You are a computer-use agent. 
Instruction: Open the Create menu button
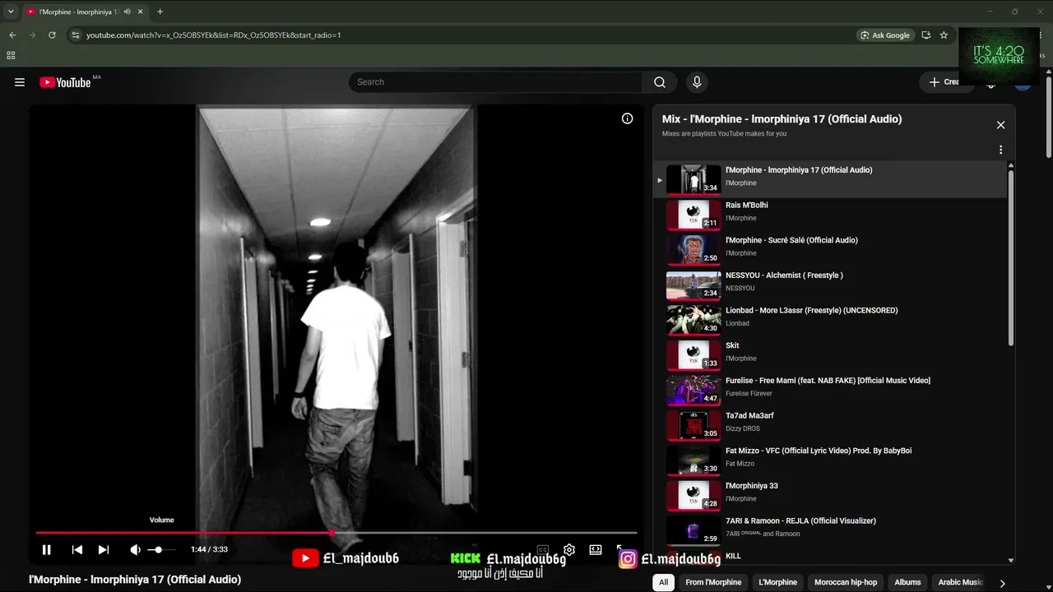pyautogui.click(x=944, y=82)
